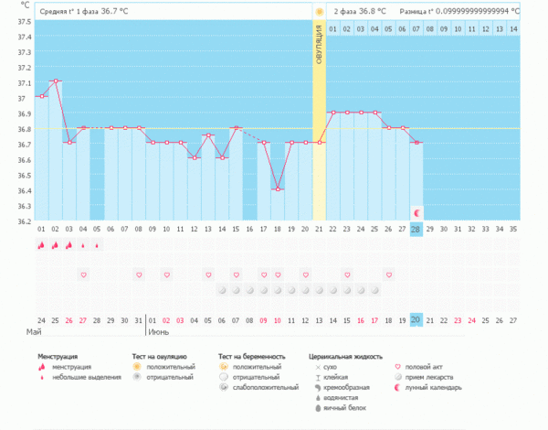Viewport: 548px width, 430px height.
Task: Click the heart icon on cycle day 08
Action: [x=139, y=274]
